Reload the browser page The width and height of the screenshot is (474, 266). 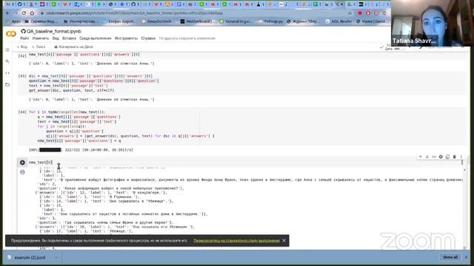pyautogui.click(x=24, y=13)
